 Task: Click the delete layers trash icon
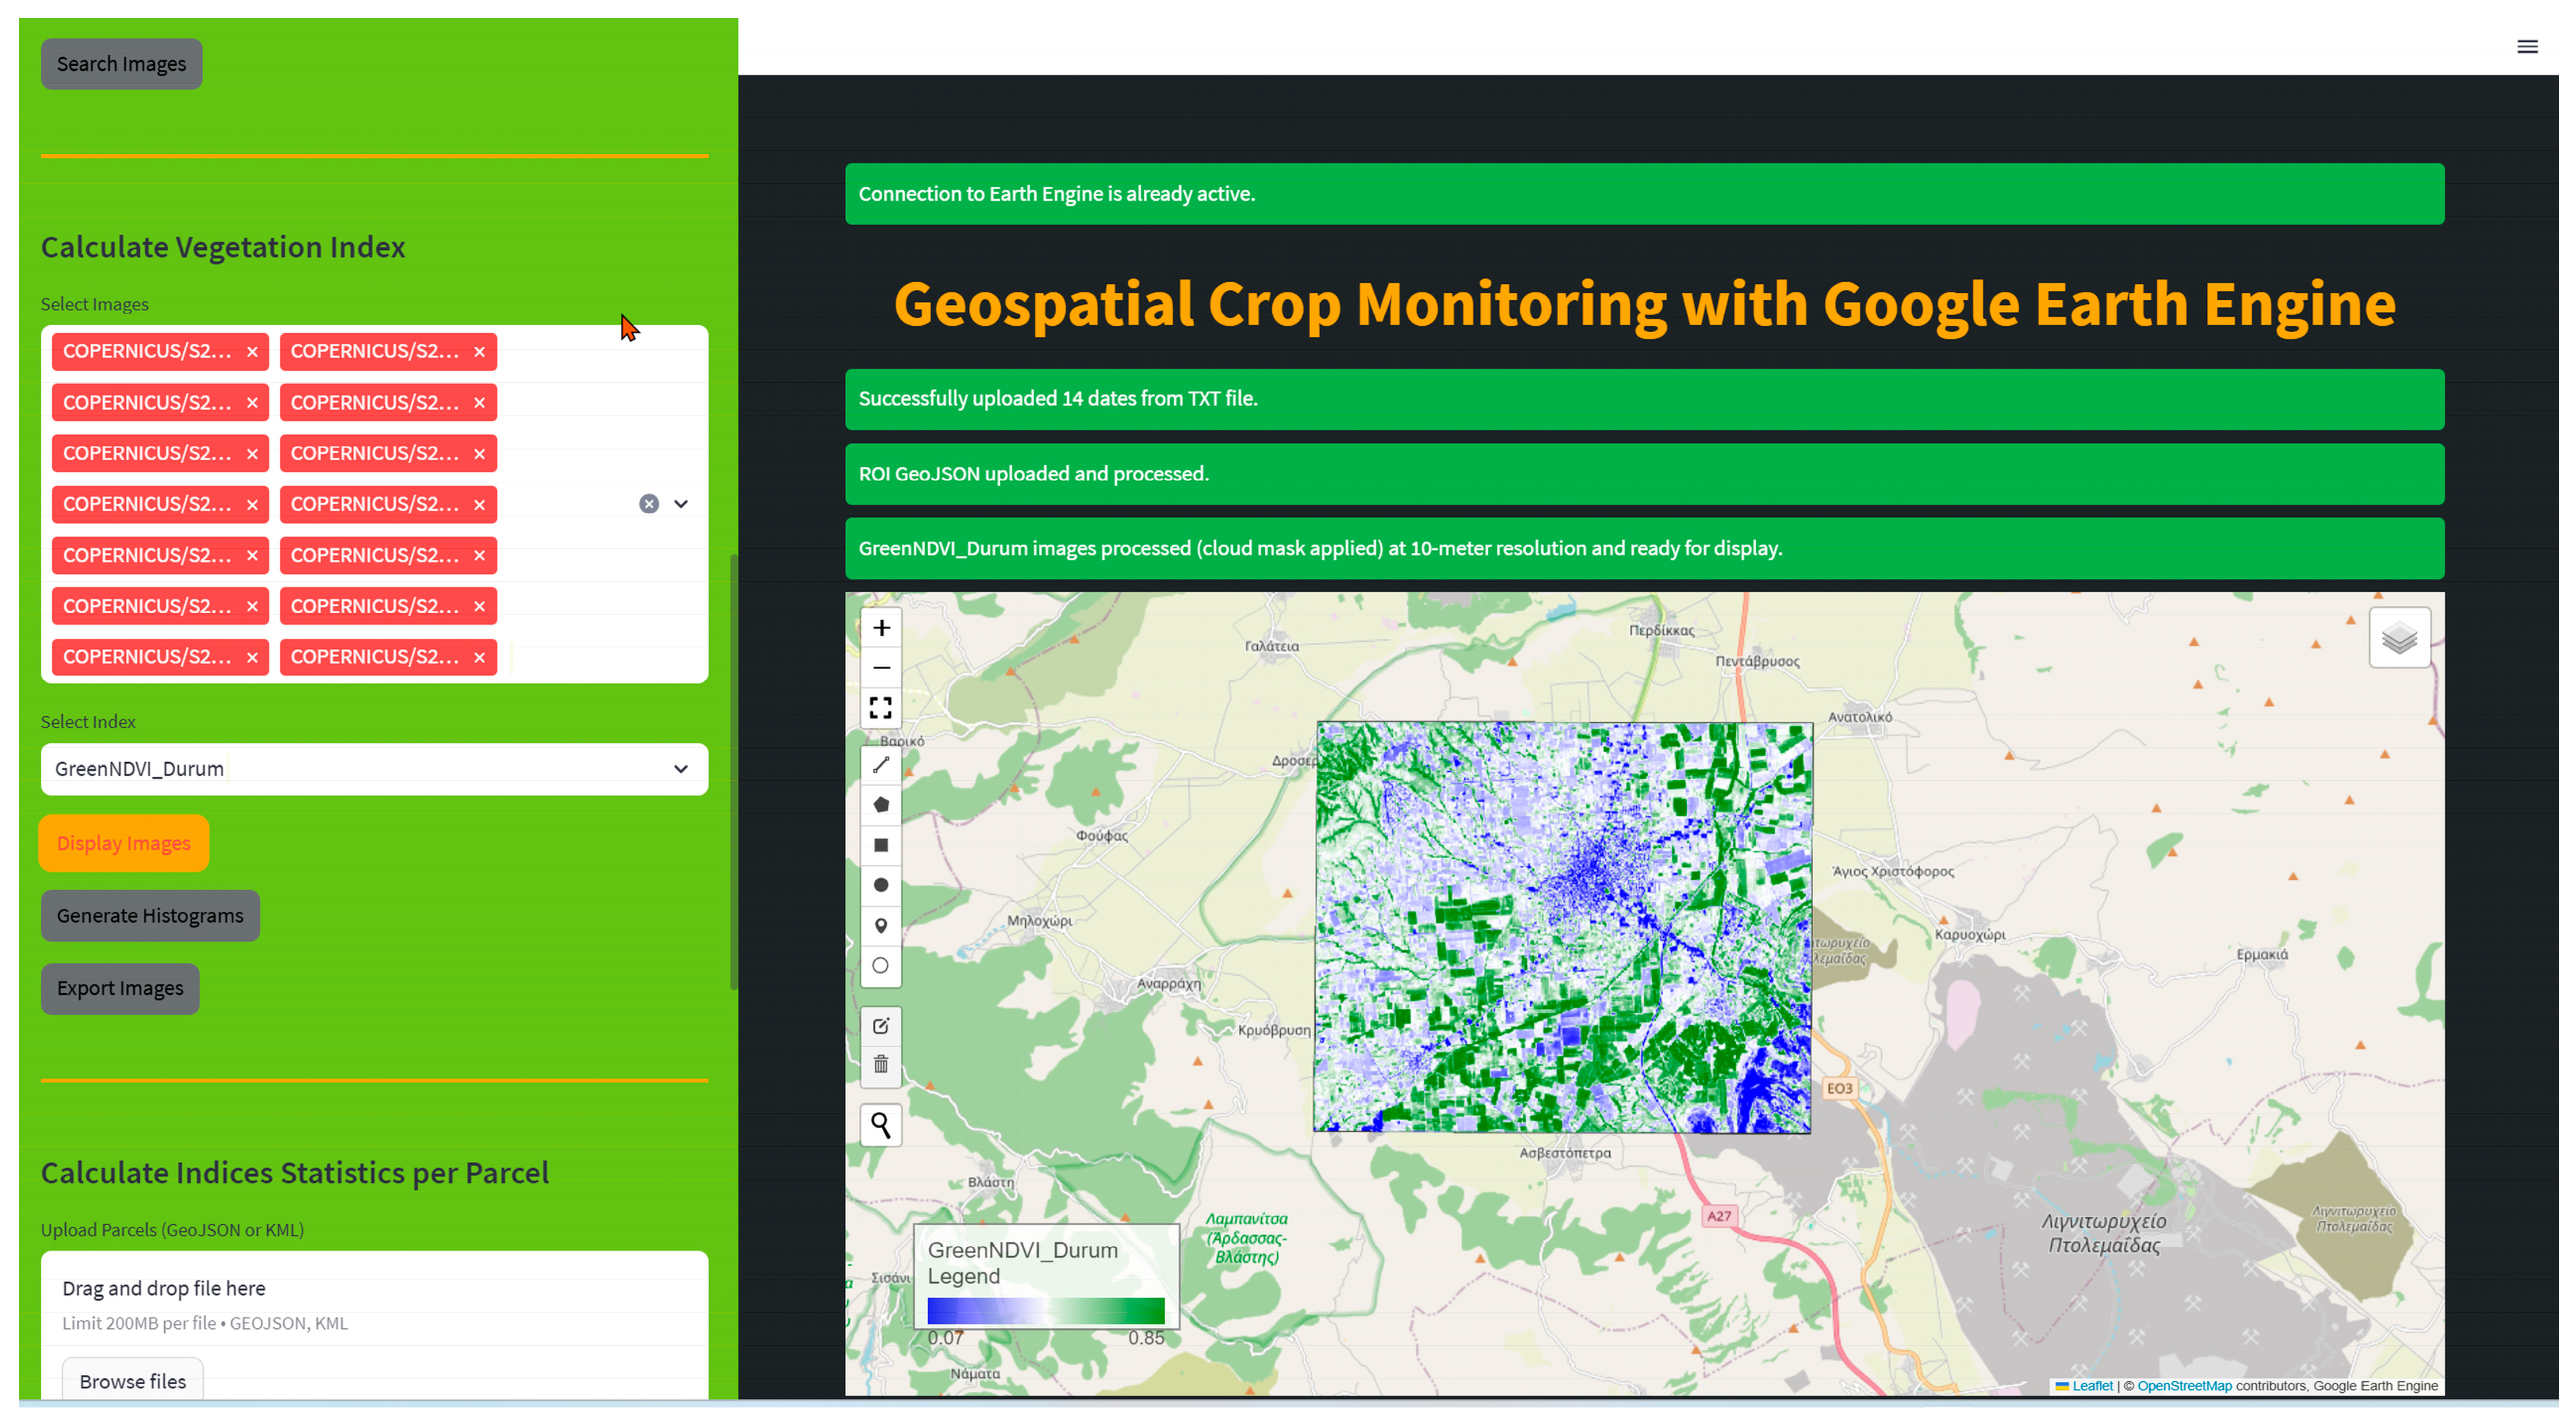(x=880, y=1064)
